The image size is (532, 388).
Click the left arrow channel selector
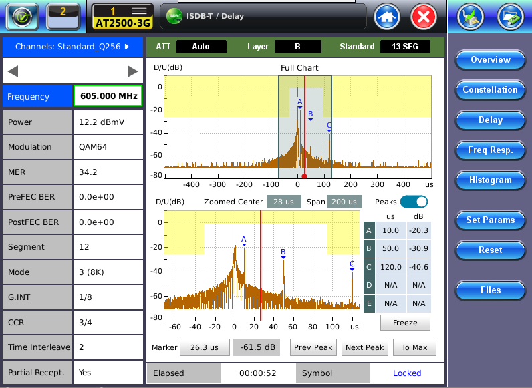[13, 71]
